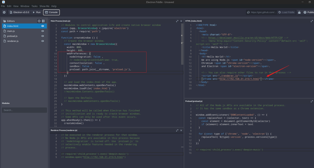Maximize the Preload (preload.js) editor panel
This screenshot has height=168, width=314.
point(312,101)
